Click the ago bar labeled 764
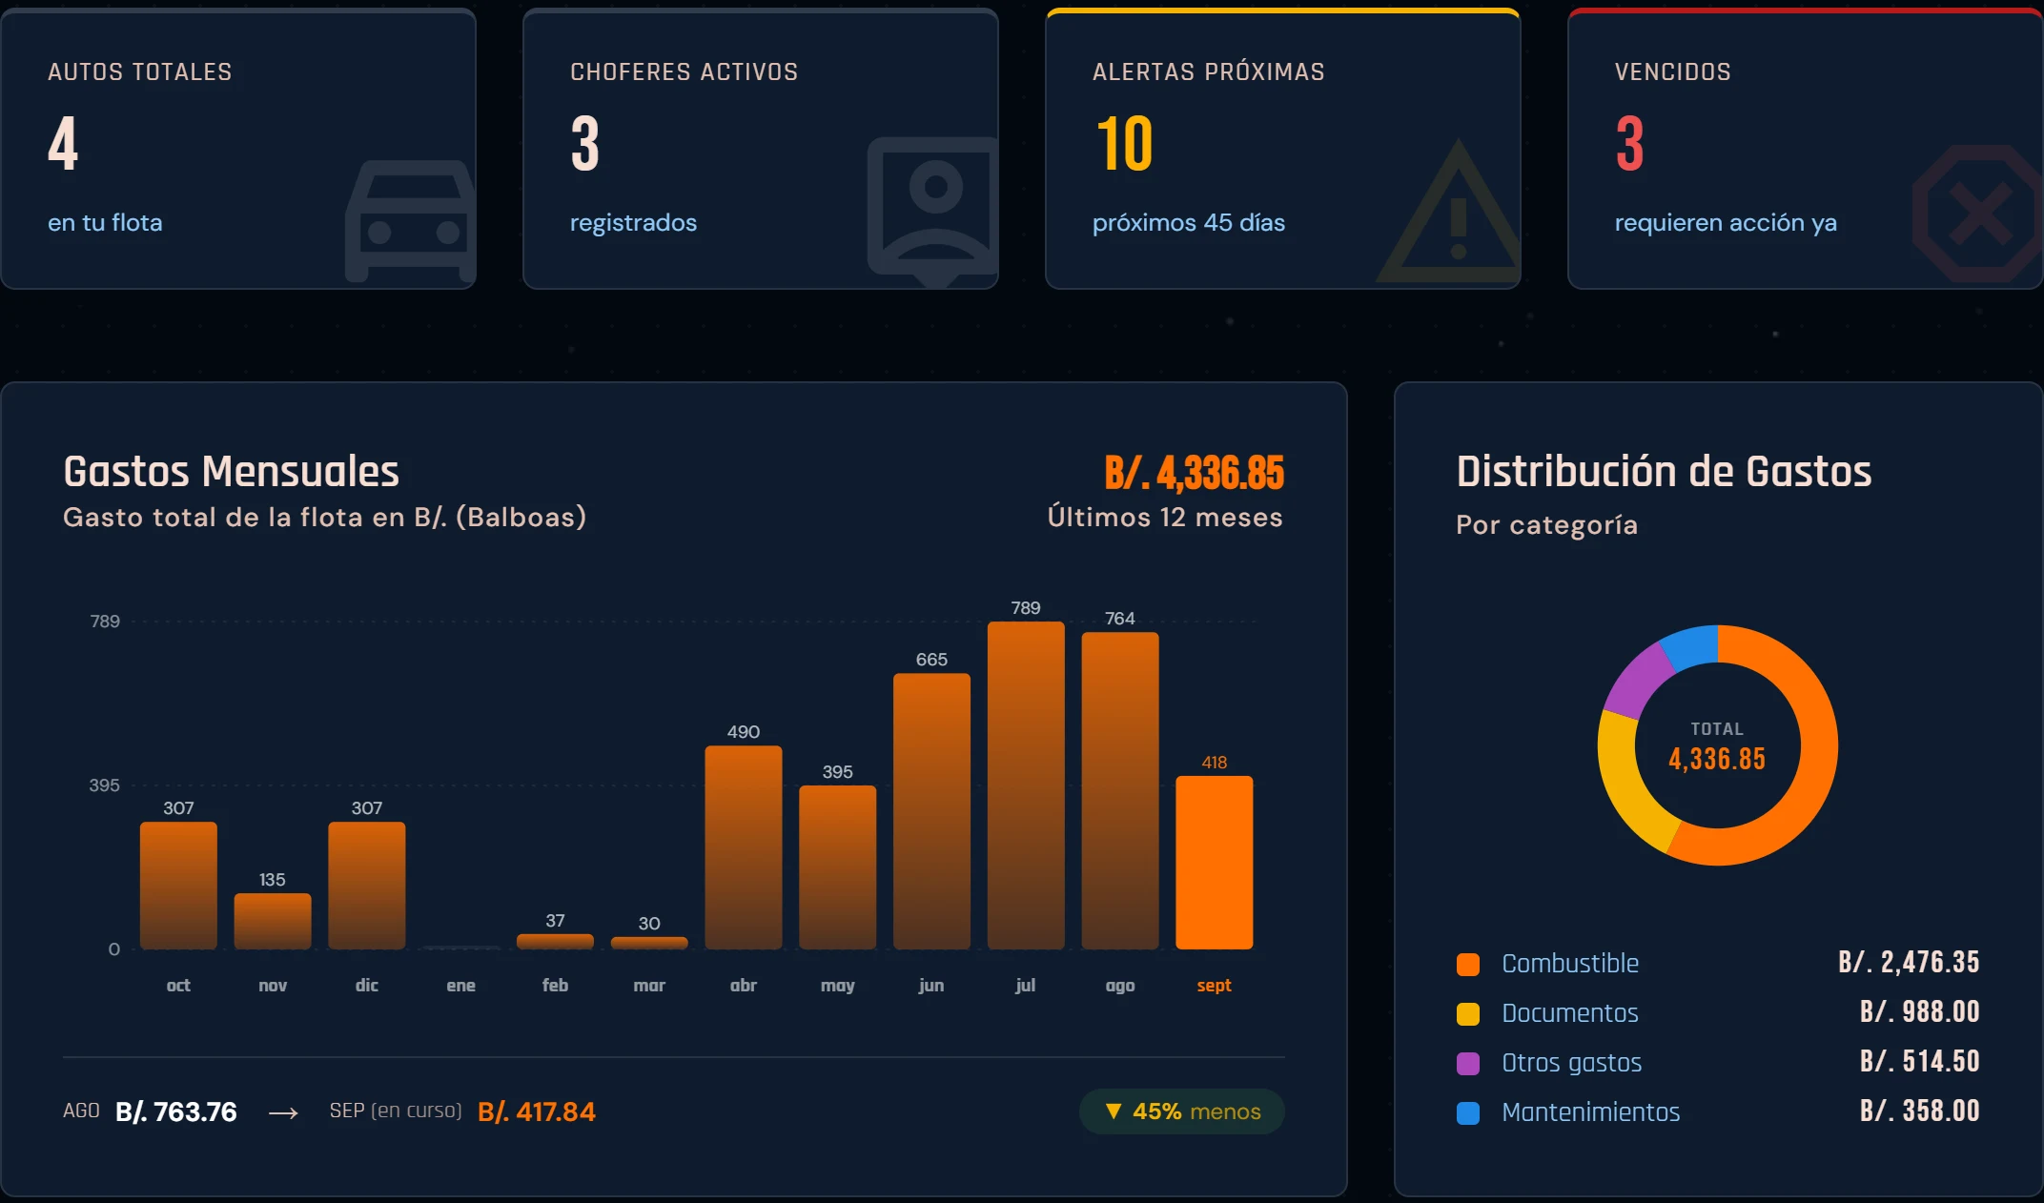Viewport: 2044px width, 1203px height. pyautogui.click(x=1120, y=790)
